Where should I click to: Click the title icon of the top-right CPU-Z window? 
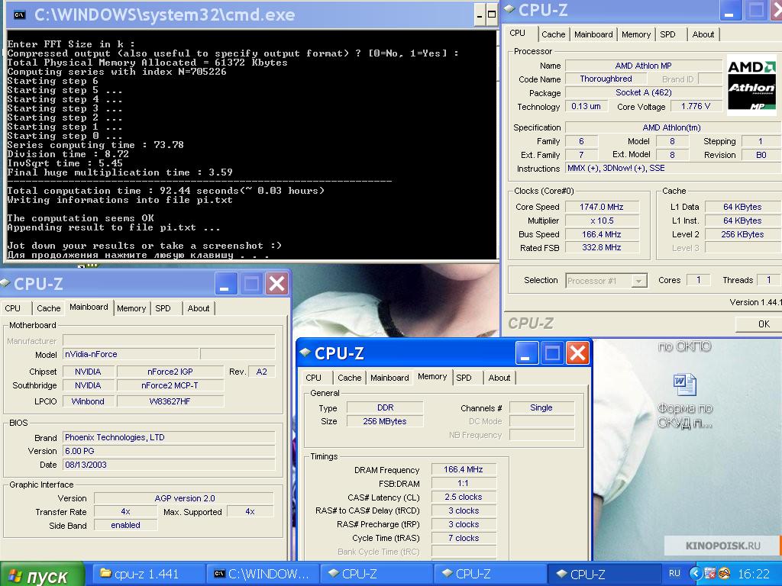[509, 8]
